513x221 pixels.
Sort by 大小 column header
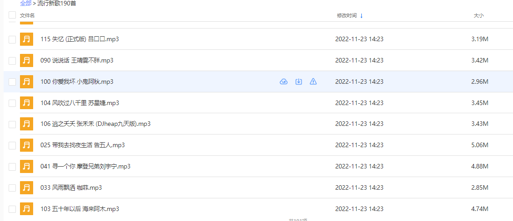click(x=478, y=16)
